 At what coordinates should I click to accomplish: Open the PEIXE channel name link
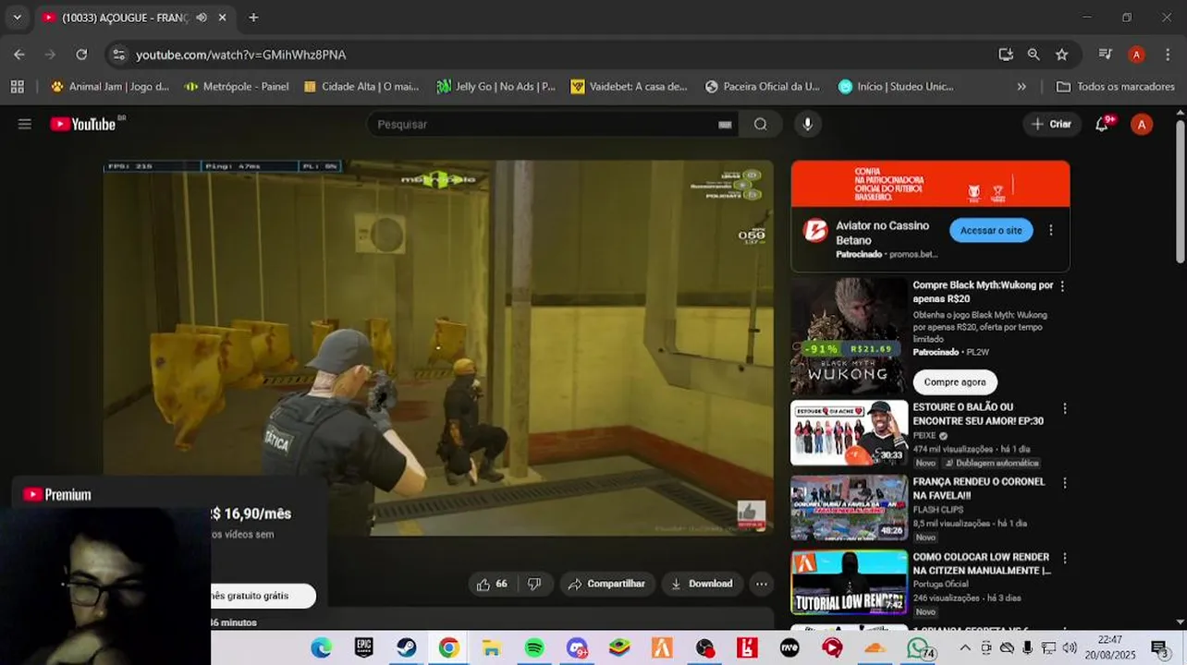(924, 436)
